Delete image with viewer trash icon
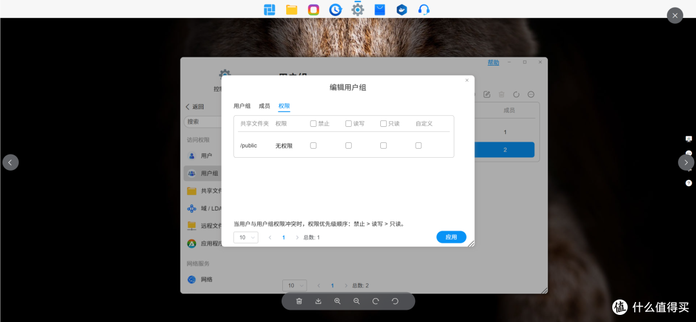 click(299, 301)
